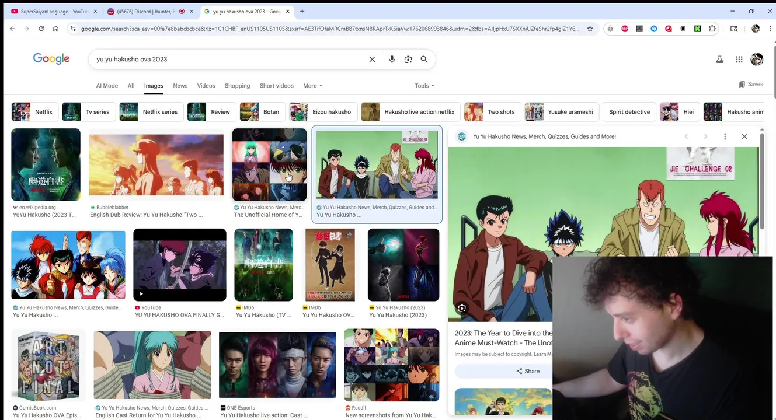Expand the Tools dropdown

(424, 86)
